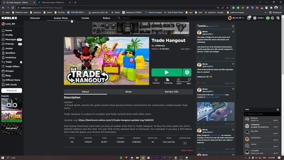Open the Discover page
The width and height of the screenshot is (284, 160).
point(35,18)
